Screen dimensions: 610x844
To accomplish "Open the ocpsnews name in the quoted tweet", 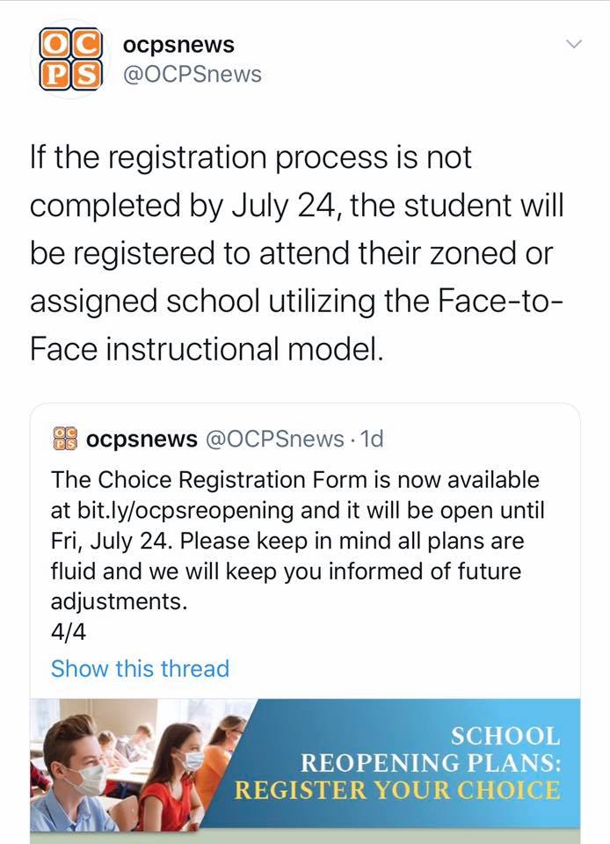I will 142,440.
